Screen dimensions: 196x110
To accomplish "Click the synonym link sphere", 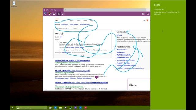I will pyautogui.click(x=82, y=47).
